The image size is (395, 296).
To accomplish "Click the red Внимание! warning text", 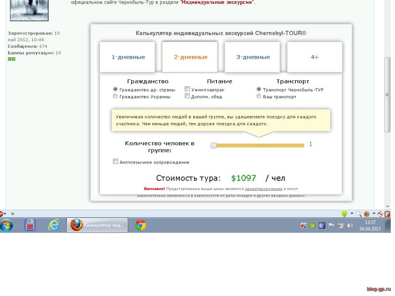I will click(154, 189).
